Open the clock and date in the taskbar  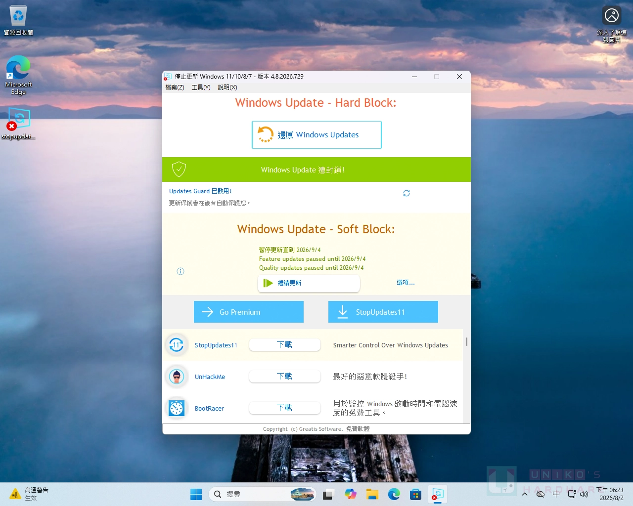click(x=610, y=494)
